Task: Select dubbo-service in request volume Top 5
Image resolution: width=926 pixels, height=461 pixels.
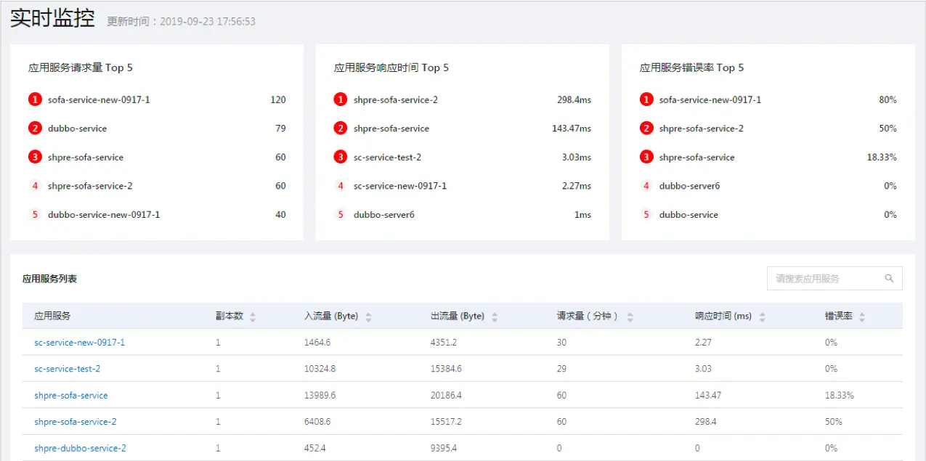Action: pyautogui.click(x=77, y=128)
